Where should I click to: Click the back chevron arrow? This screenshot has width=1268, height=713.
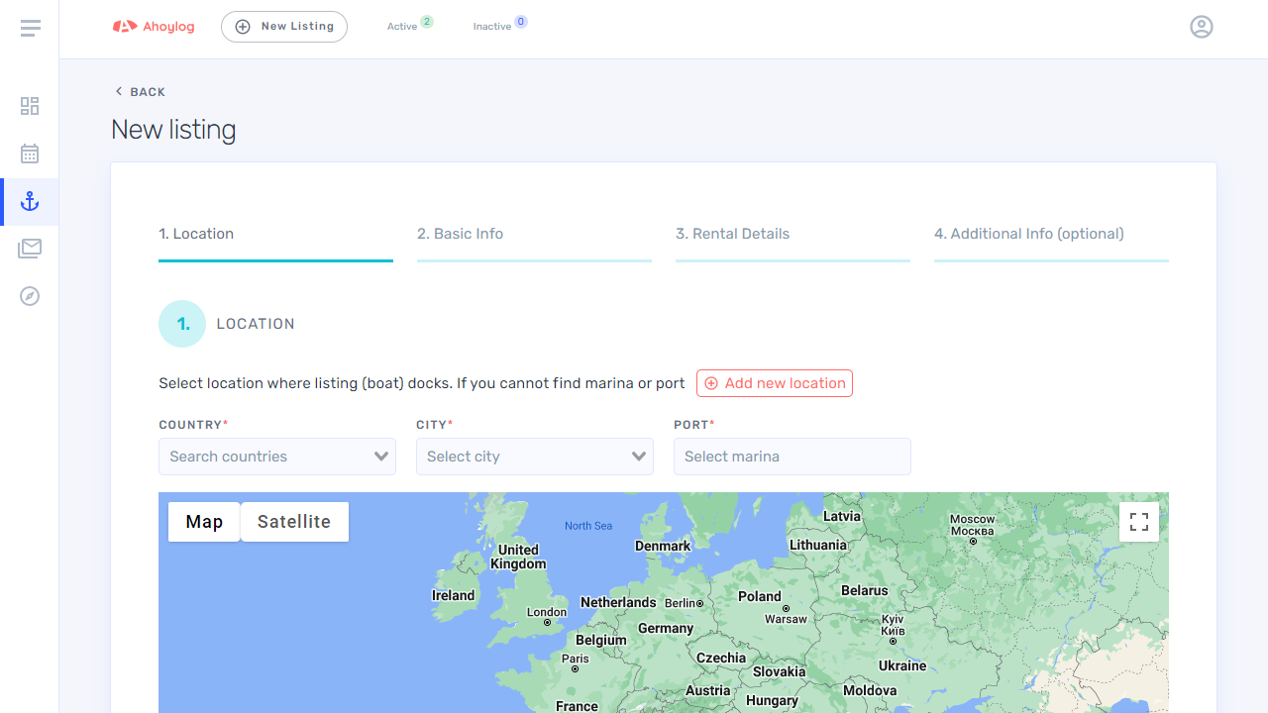pos(119,91)
